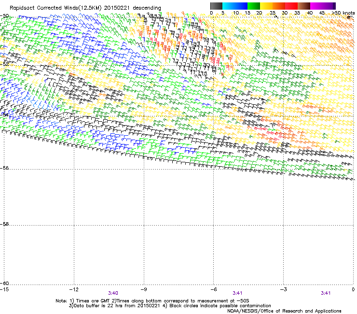Click the brown 35-40 knots legend swatch

pos(304,6)
